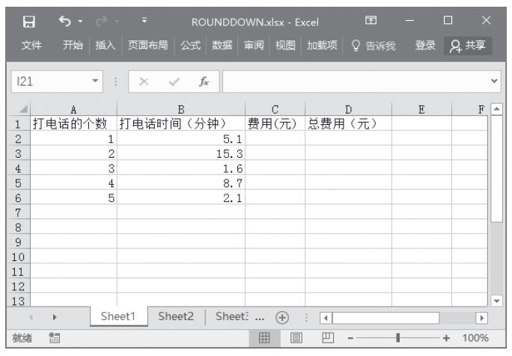Select cell B3 containing 15.3

point(180,152)
